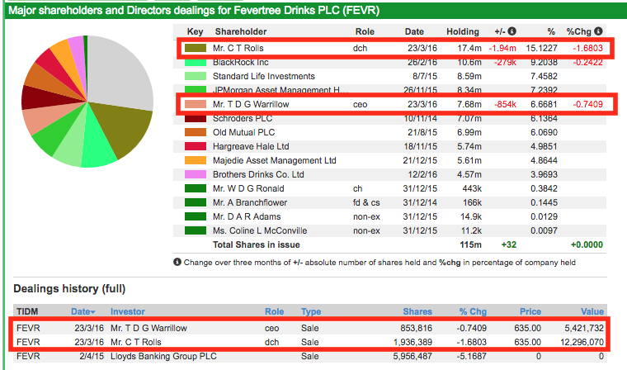
Task: Click the Dealings history (full) heading
Action: coord(69,289)
